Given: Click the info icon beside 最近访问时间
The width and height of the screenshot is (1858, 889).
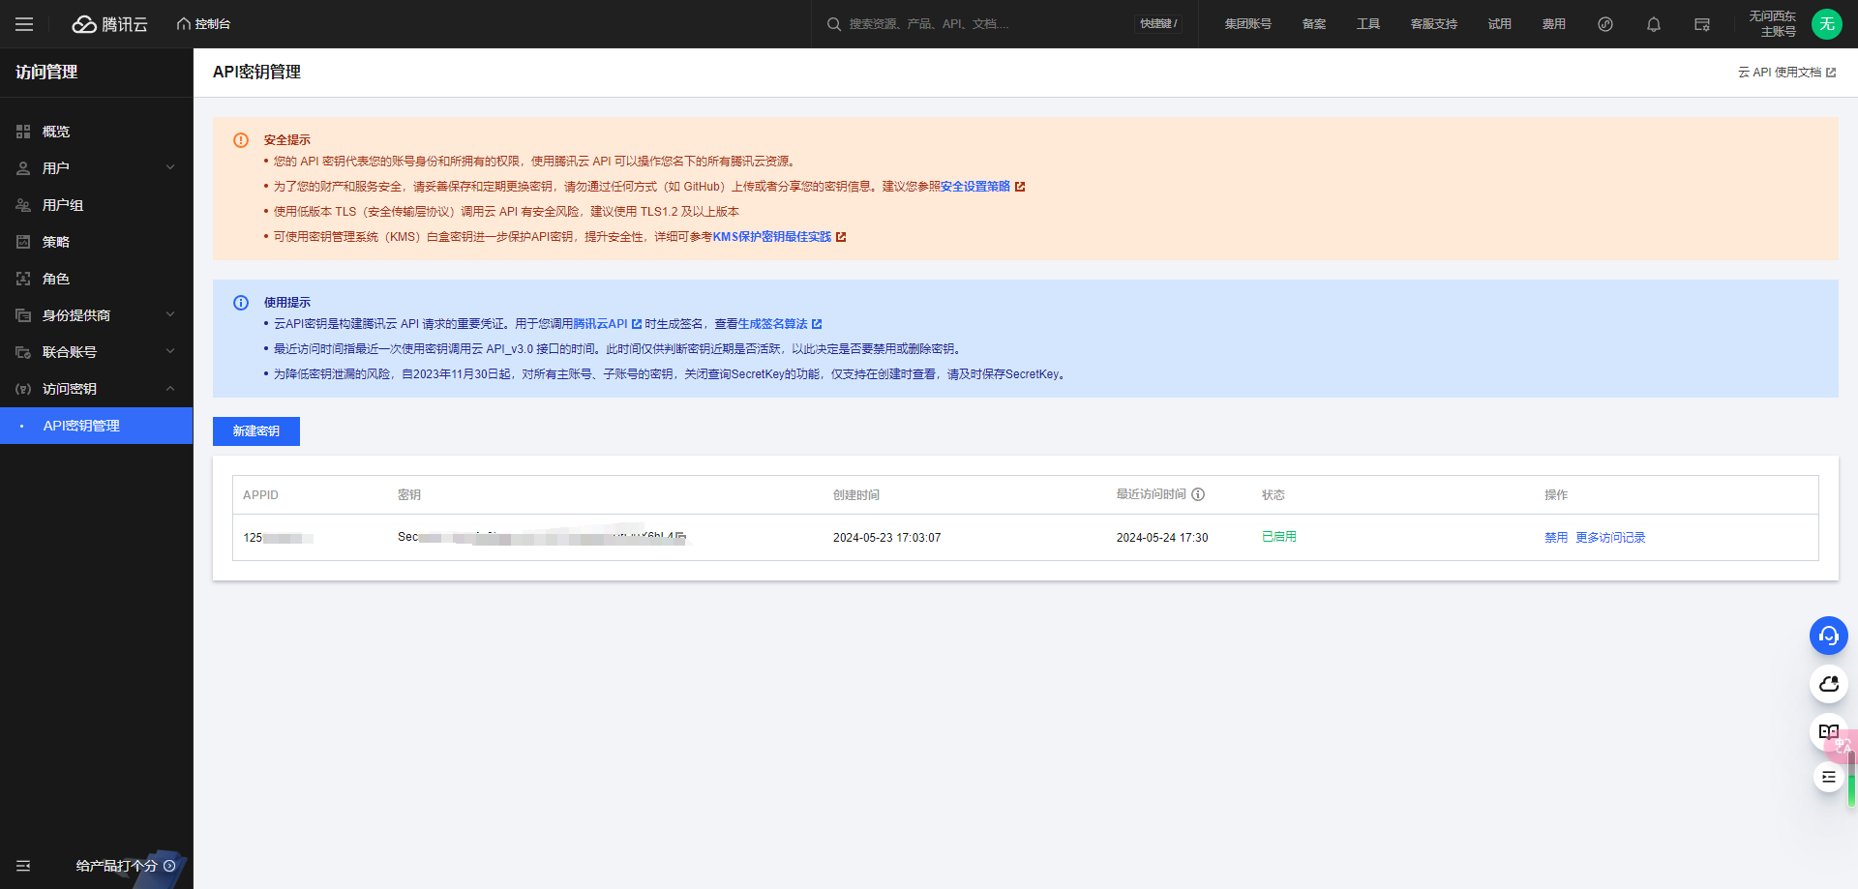Looking at the screenshot, I should (x=1198, y=494).
